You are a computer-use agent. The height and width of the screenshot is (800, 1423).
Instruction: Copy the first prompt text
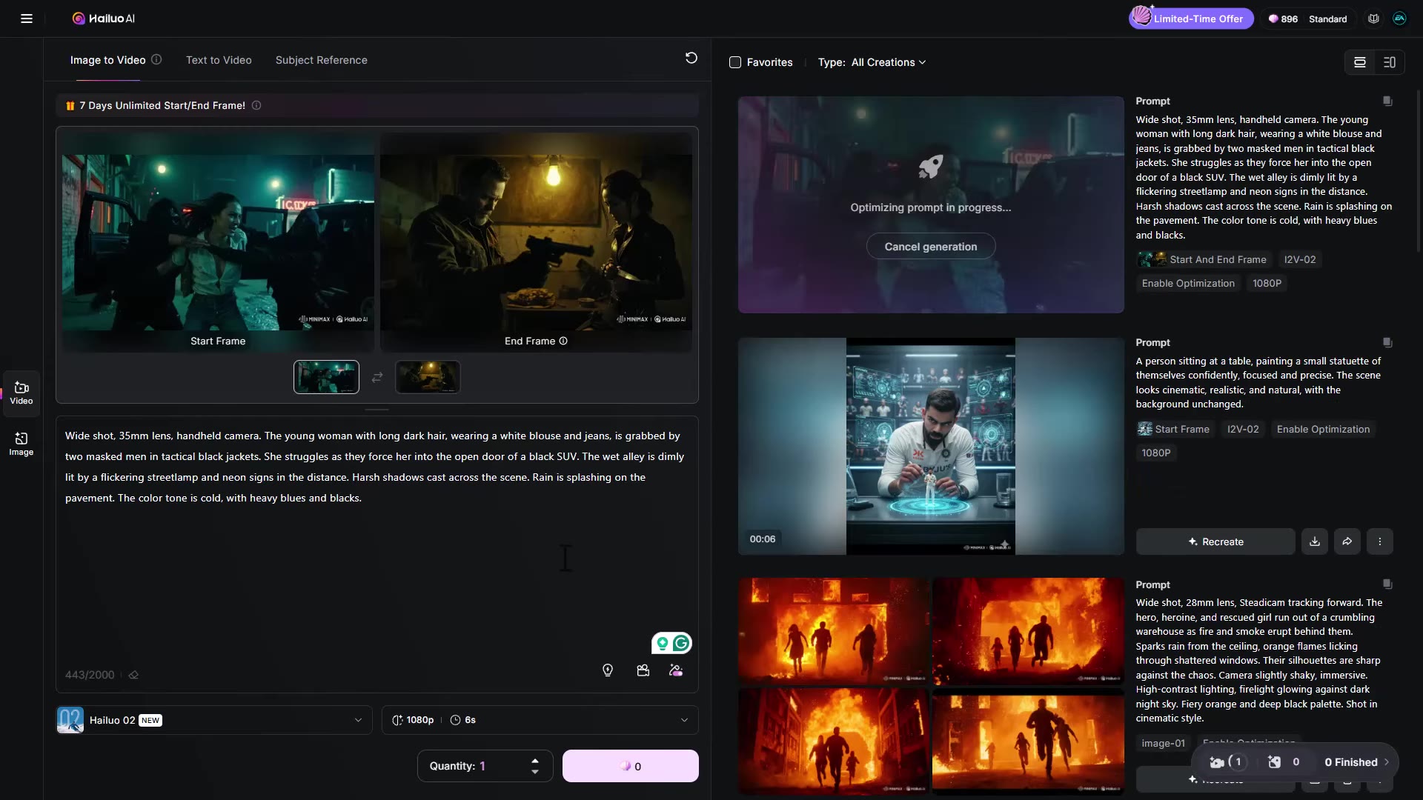(1387, 101)
